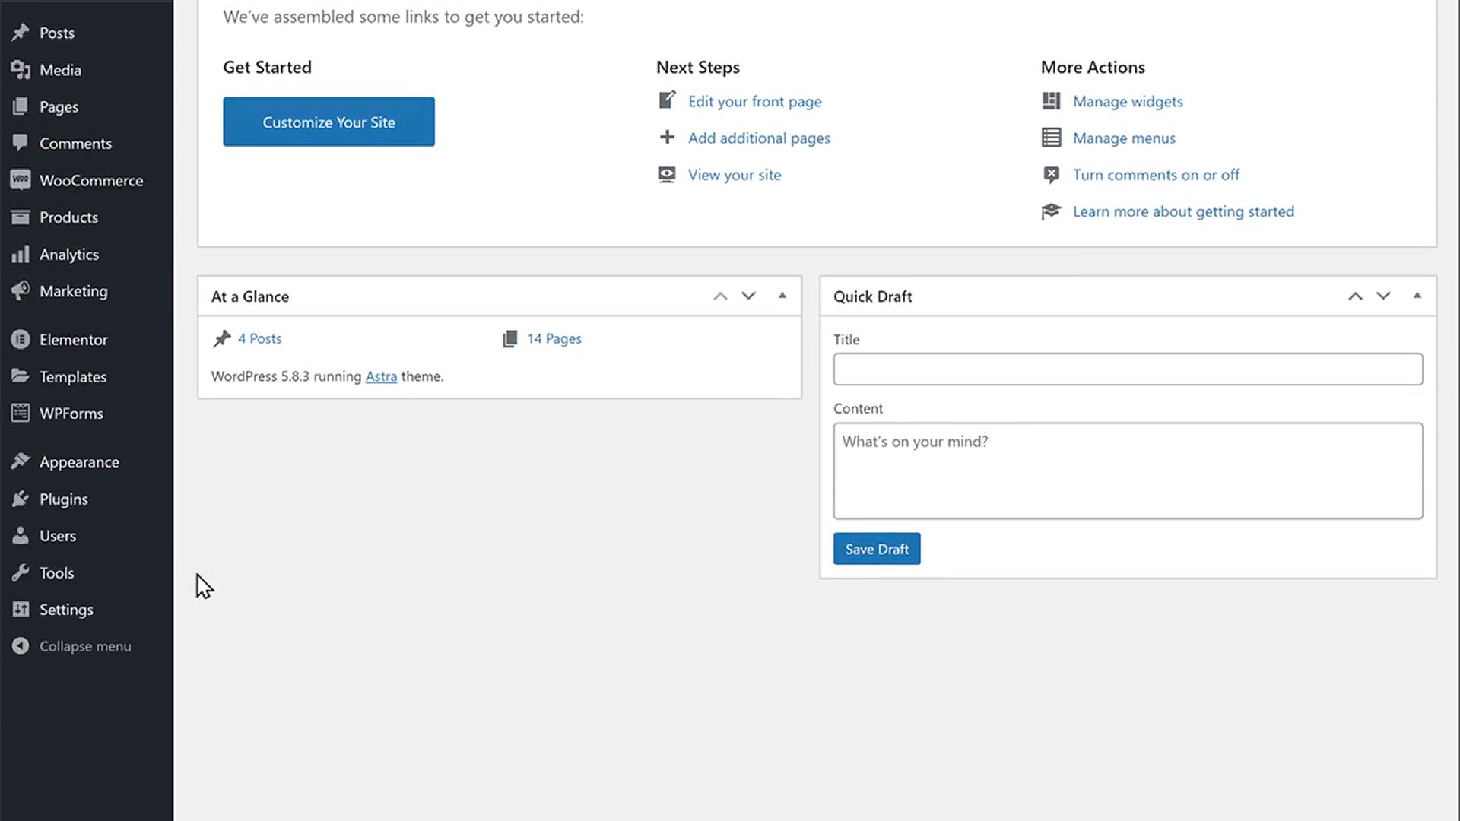Viewport: 1460px width, 821px height.
Task: Click the Save Draft button
Action: [x=877, y=549]
